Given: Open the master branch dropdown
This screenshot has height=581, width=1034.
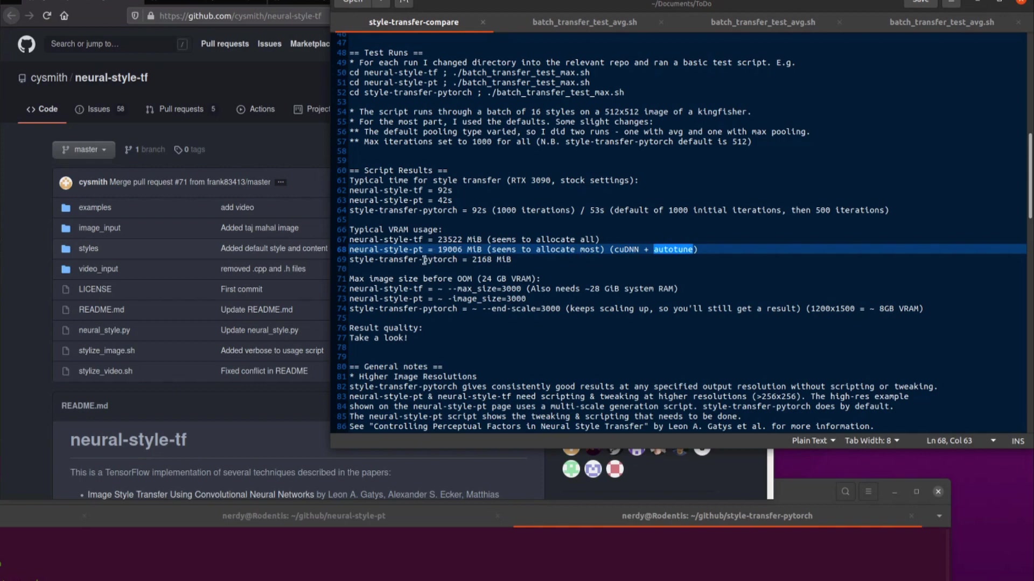Looking at the screenshot, I should [83, 150].
